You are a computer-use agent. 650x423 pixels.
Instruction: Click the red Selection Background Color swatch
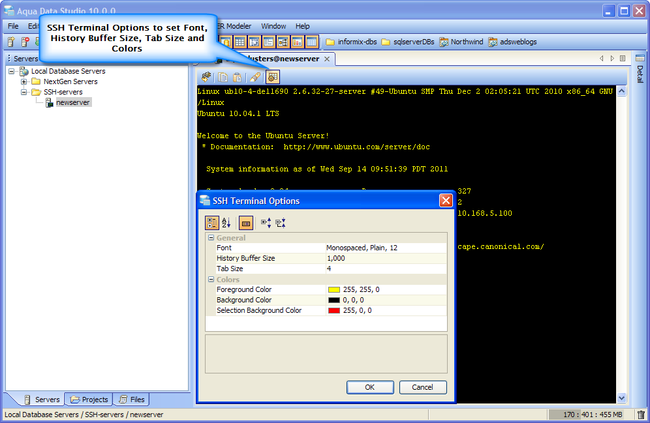click(334, 310)
